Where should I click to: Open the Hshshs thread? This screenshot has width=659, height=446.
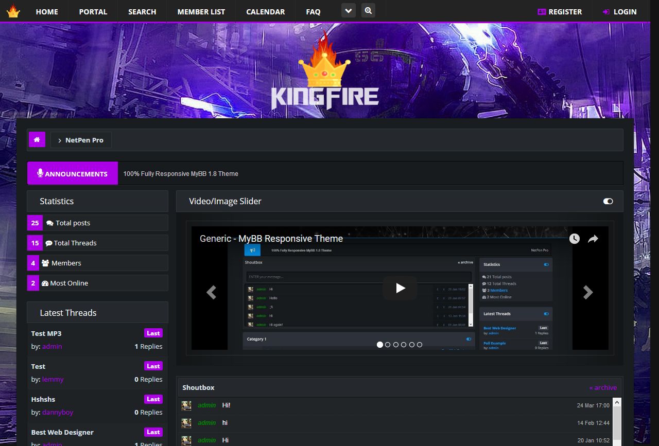coord(43,399)
